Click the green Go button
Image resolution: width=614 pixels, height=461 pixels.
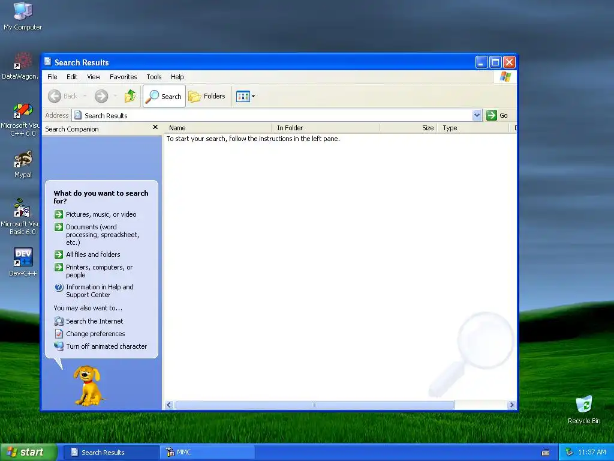pos(497,115)
